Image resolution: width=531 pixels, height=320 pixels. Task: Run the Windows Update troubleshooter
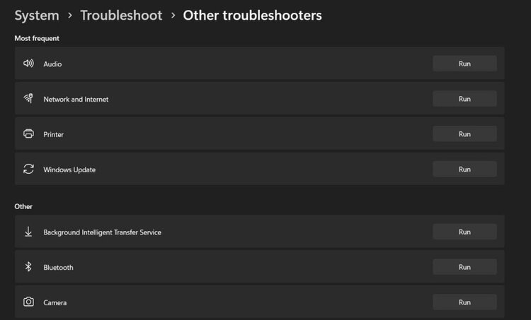click(x=464, y=170)
